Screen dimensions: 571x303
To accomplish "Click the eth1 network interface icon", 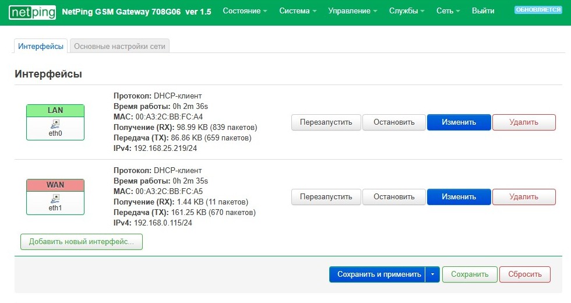I will (55, 198).
